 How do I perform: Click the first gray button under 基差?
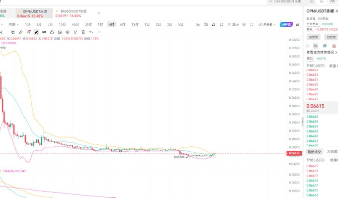314,37
